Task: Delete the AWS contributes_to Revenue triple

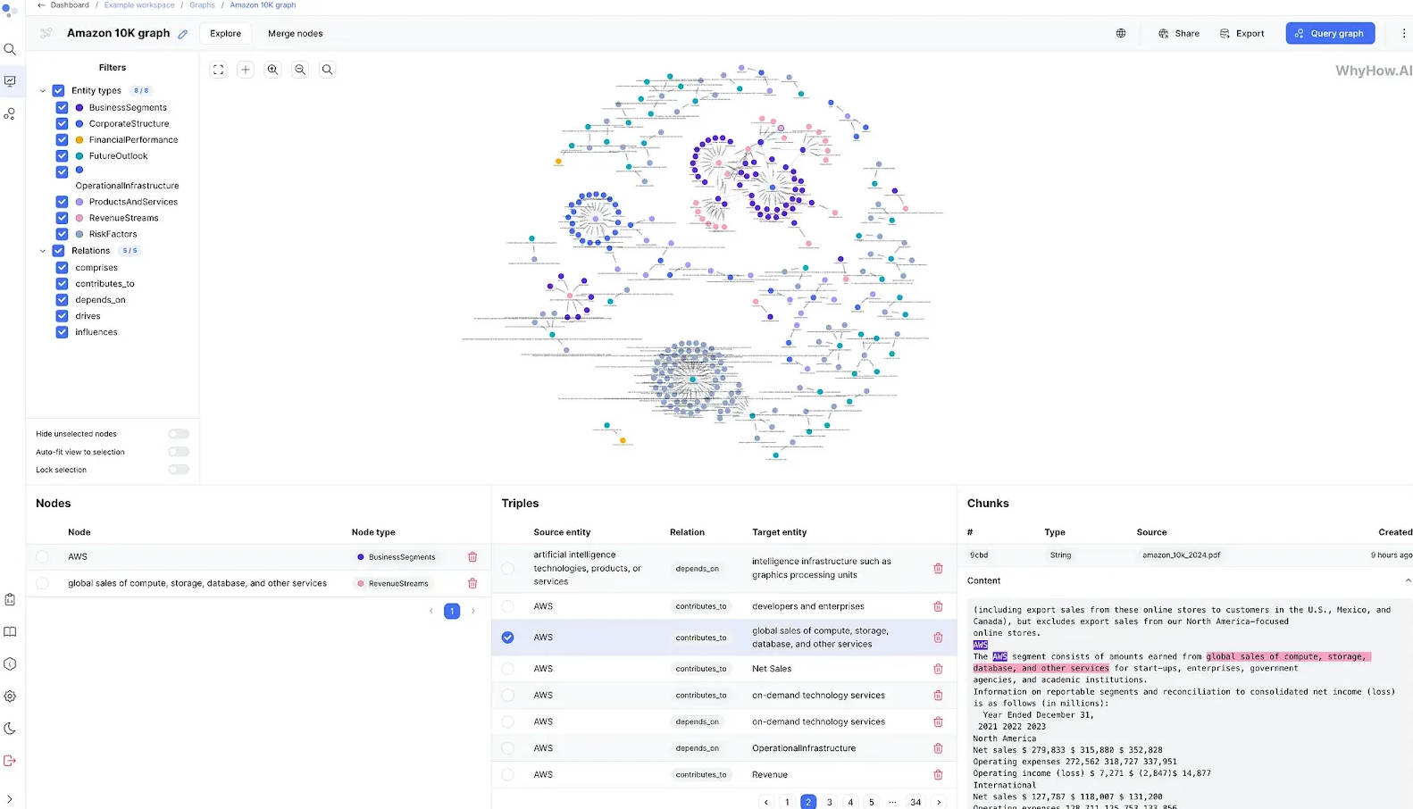Action: click(x=938, y=775)
